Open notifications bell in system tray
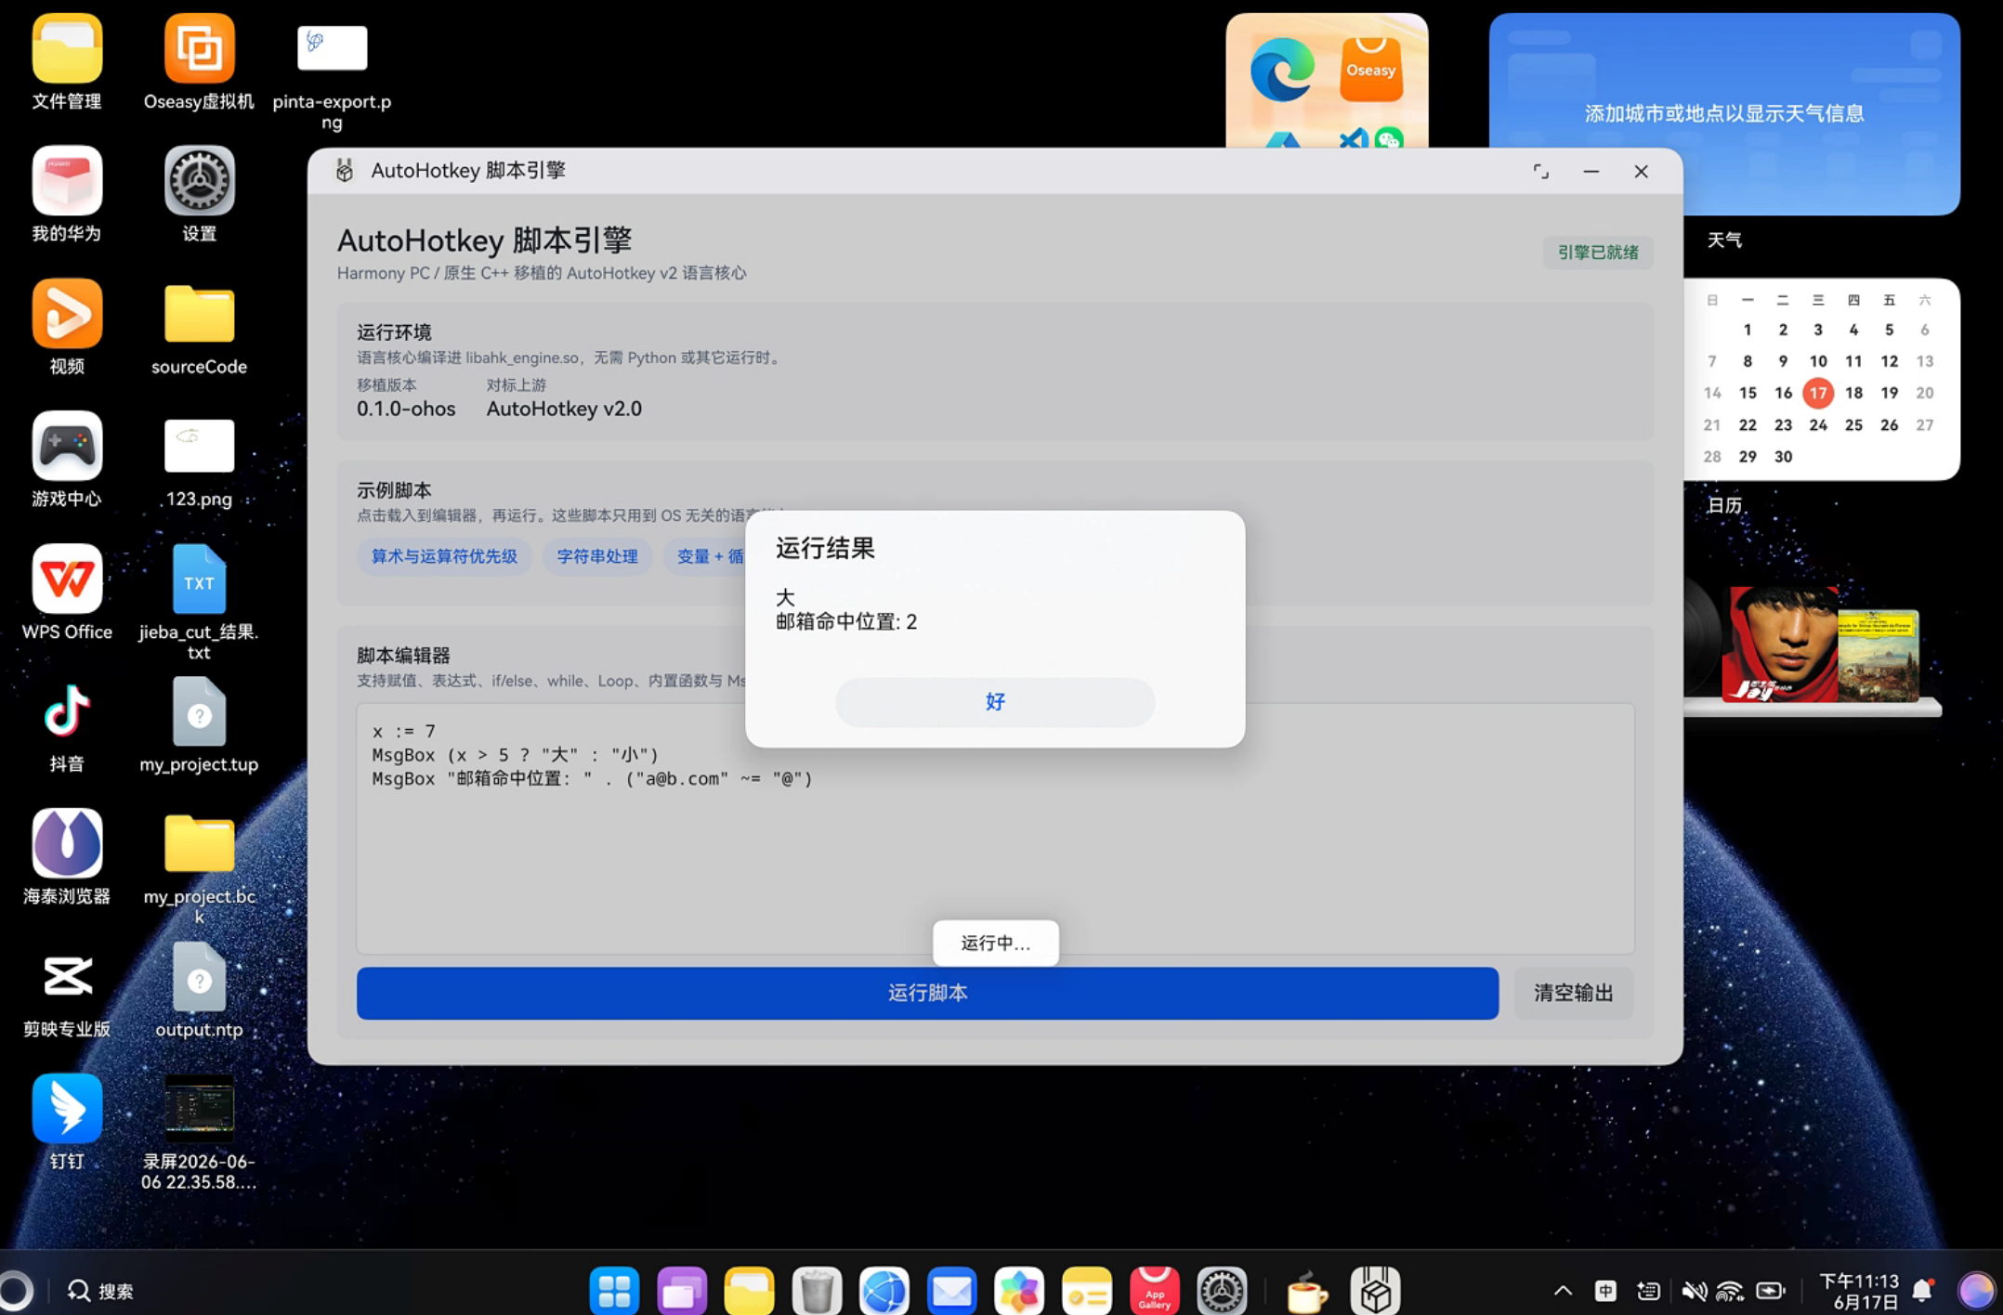The image size is (2003, 1315). tap(1923, 1291)
